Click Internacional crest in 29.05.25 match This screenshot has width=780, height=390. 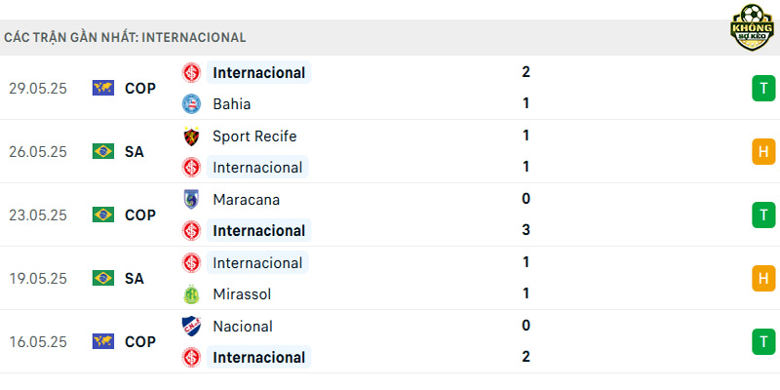[x=191, y=72]
